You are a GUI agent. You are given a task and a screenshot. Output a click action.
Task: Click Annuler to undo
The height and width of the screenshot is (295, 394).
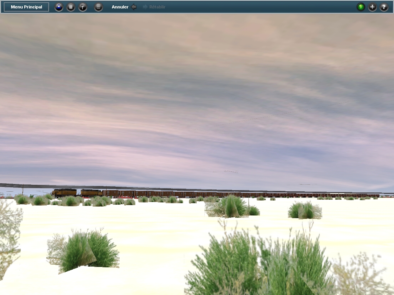pyautogui.click(x=120, y=7)
